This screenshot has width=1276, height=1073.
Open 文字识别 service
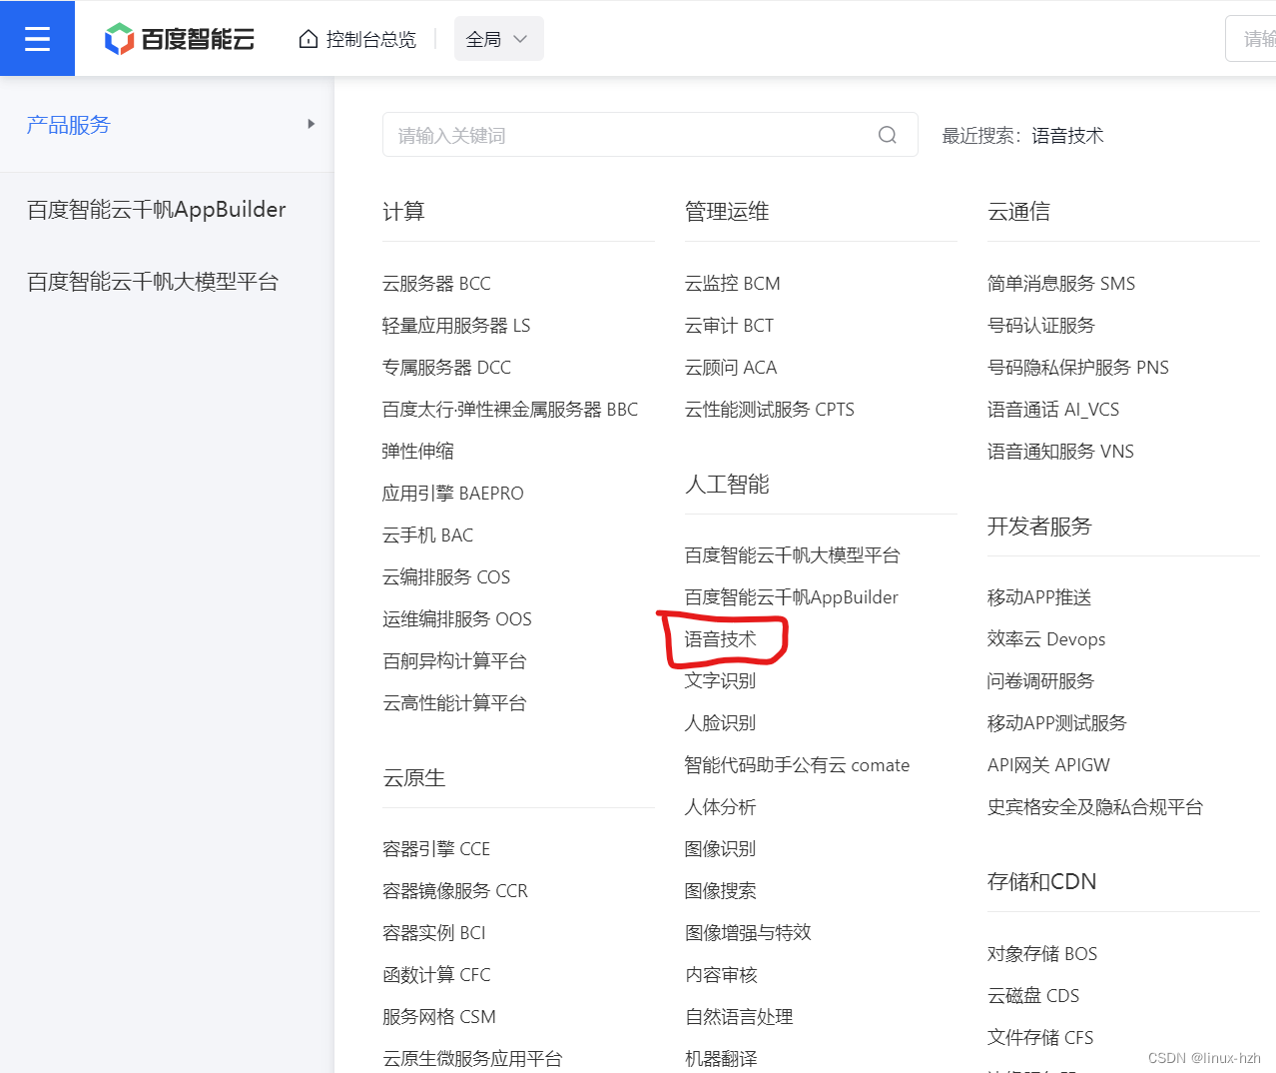721,681
